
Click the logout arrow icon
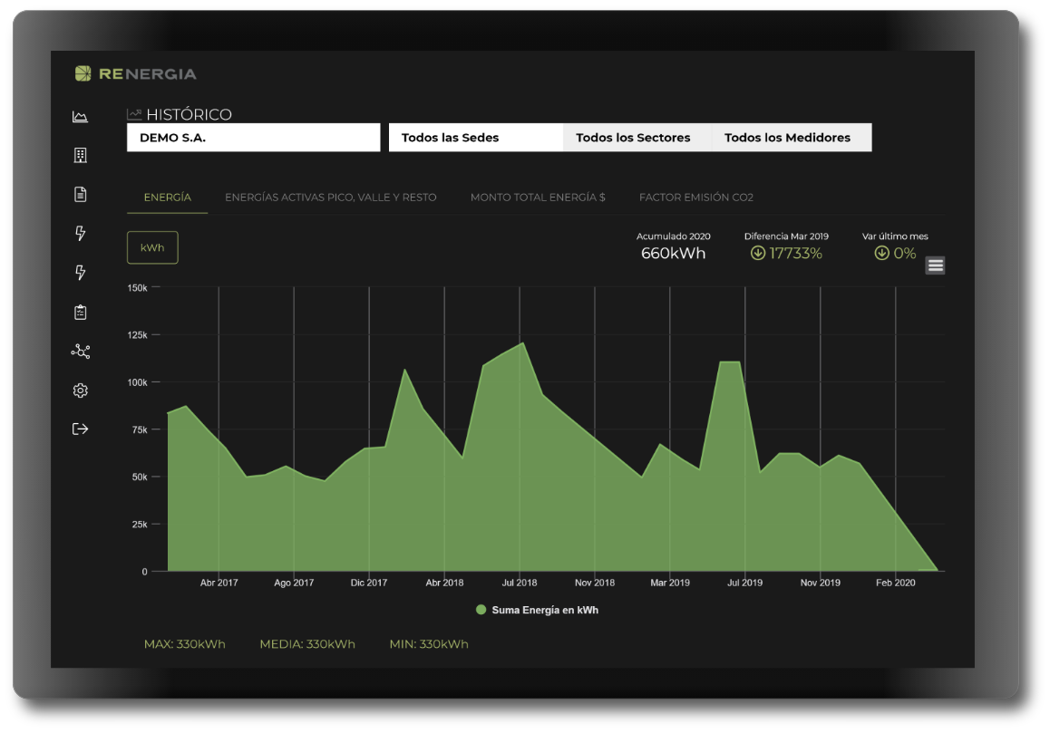pyautogui.click(x=80, y=429)
